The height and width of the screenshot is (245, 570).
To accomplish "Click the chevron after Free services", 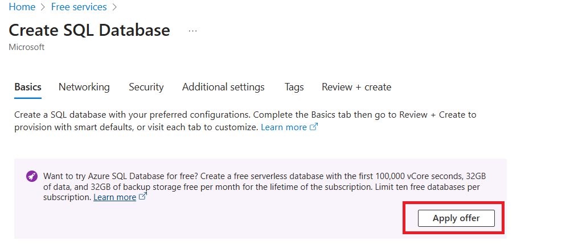I will (x=114, y=7).
